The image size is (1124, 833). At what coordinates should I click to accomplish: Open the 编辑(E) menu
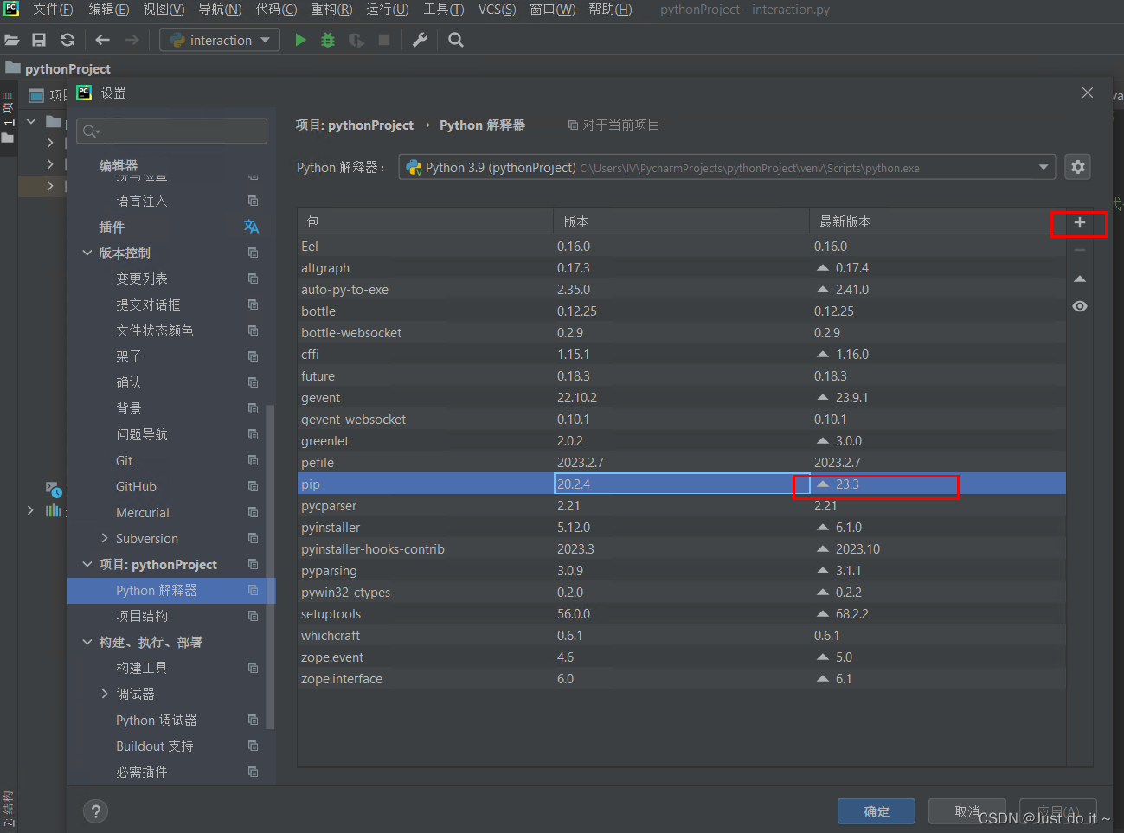pos(109,10)
